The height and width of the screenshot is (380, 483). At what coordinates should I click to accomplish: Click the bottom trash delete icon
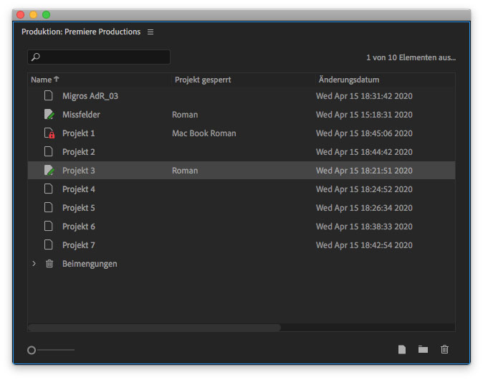point(444,349)
